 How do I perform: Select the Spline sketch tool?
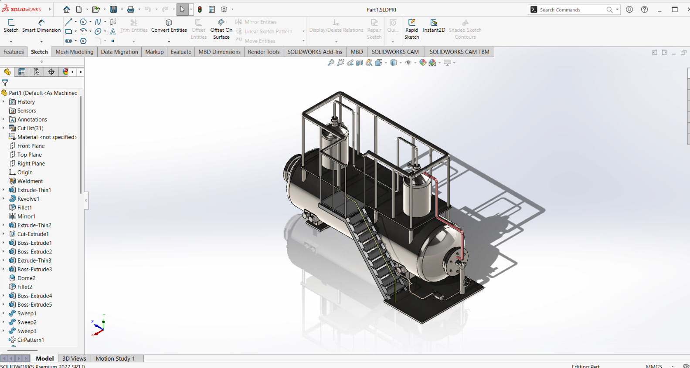[98, 22]
